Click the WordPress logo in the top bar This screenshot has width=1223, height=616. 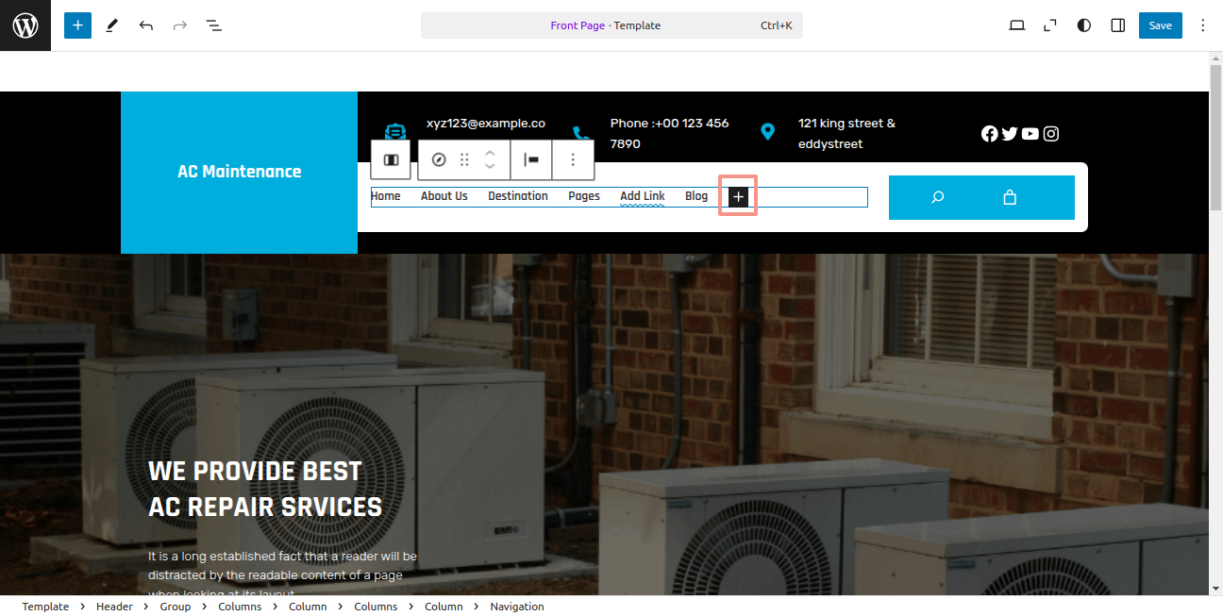point(25,25)
